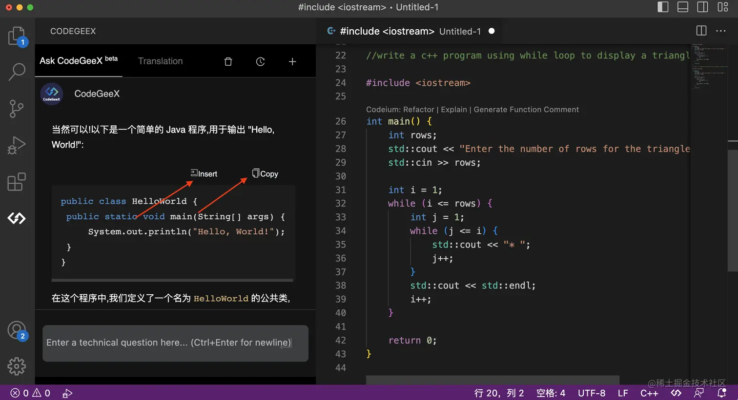Open notifications bell in status bar
This screenshot has height=400, width=738.
pos(722,393)
